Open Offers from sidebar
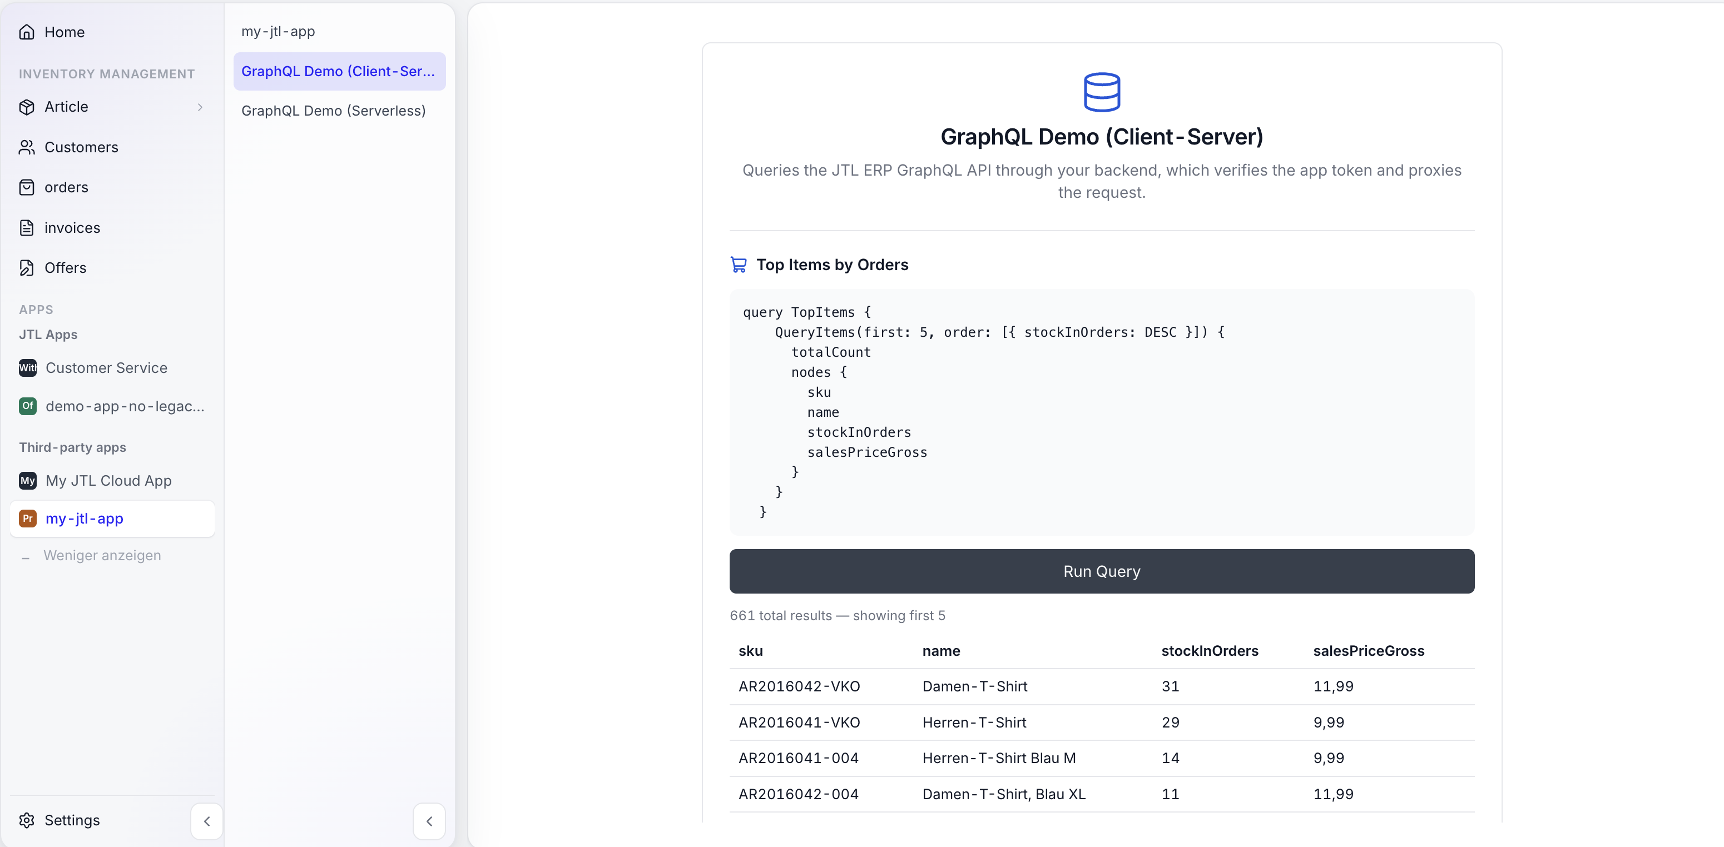 pyautogui.click(x=65, y=268)
